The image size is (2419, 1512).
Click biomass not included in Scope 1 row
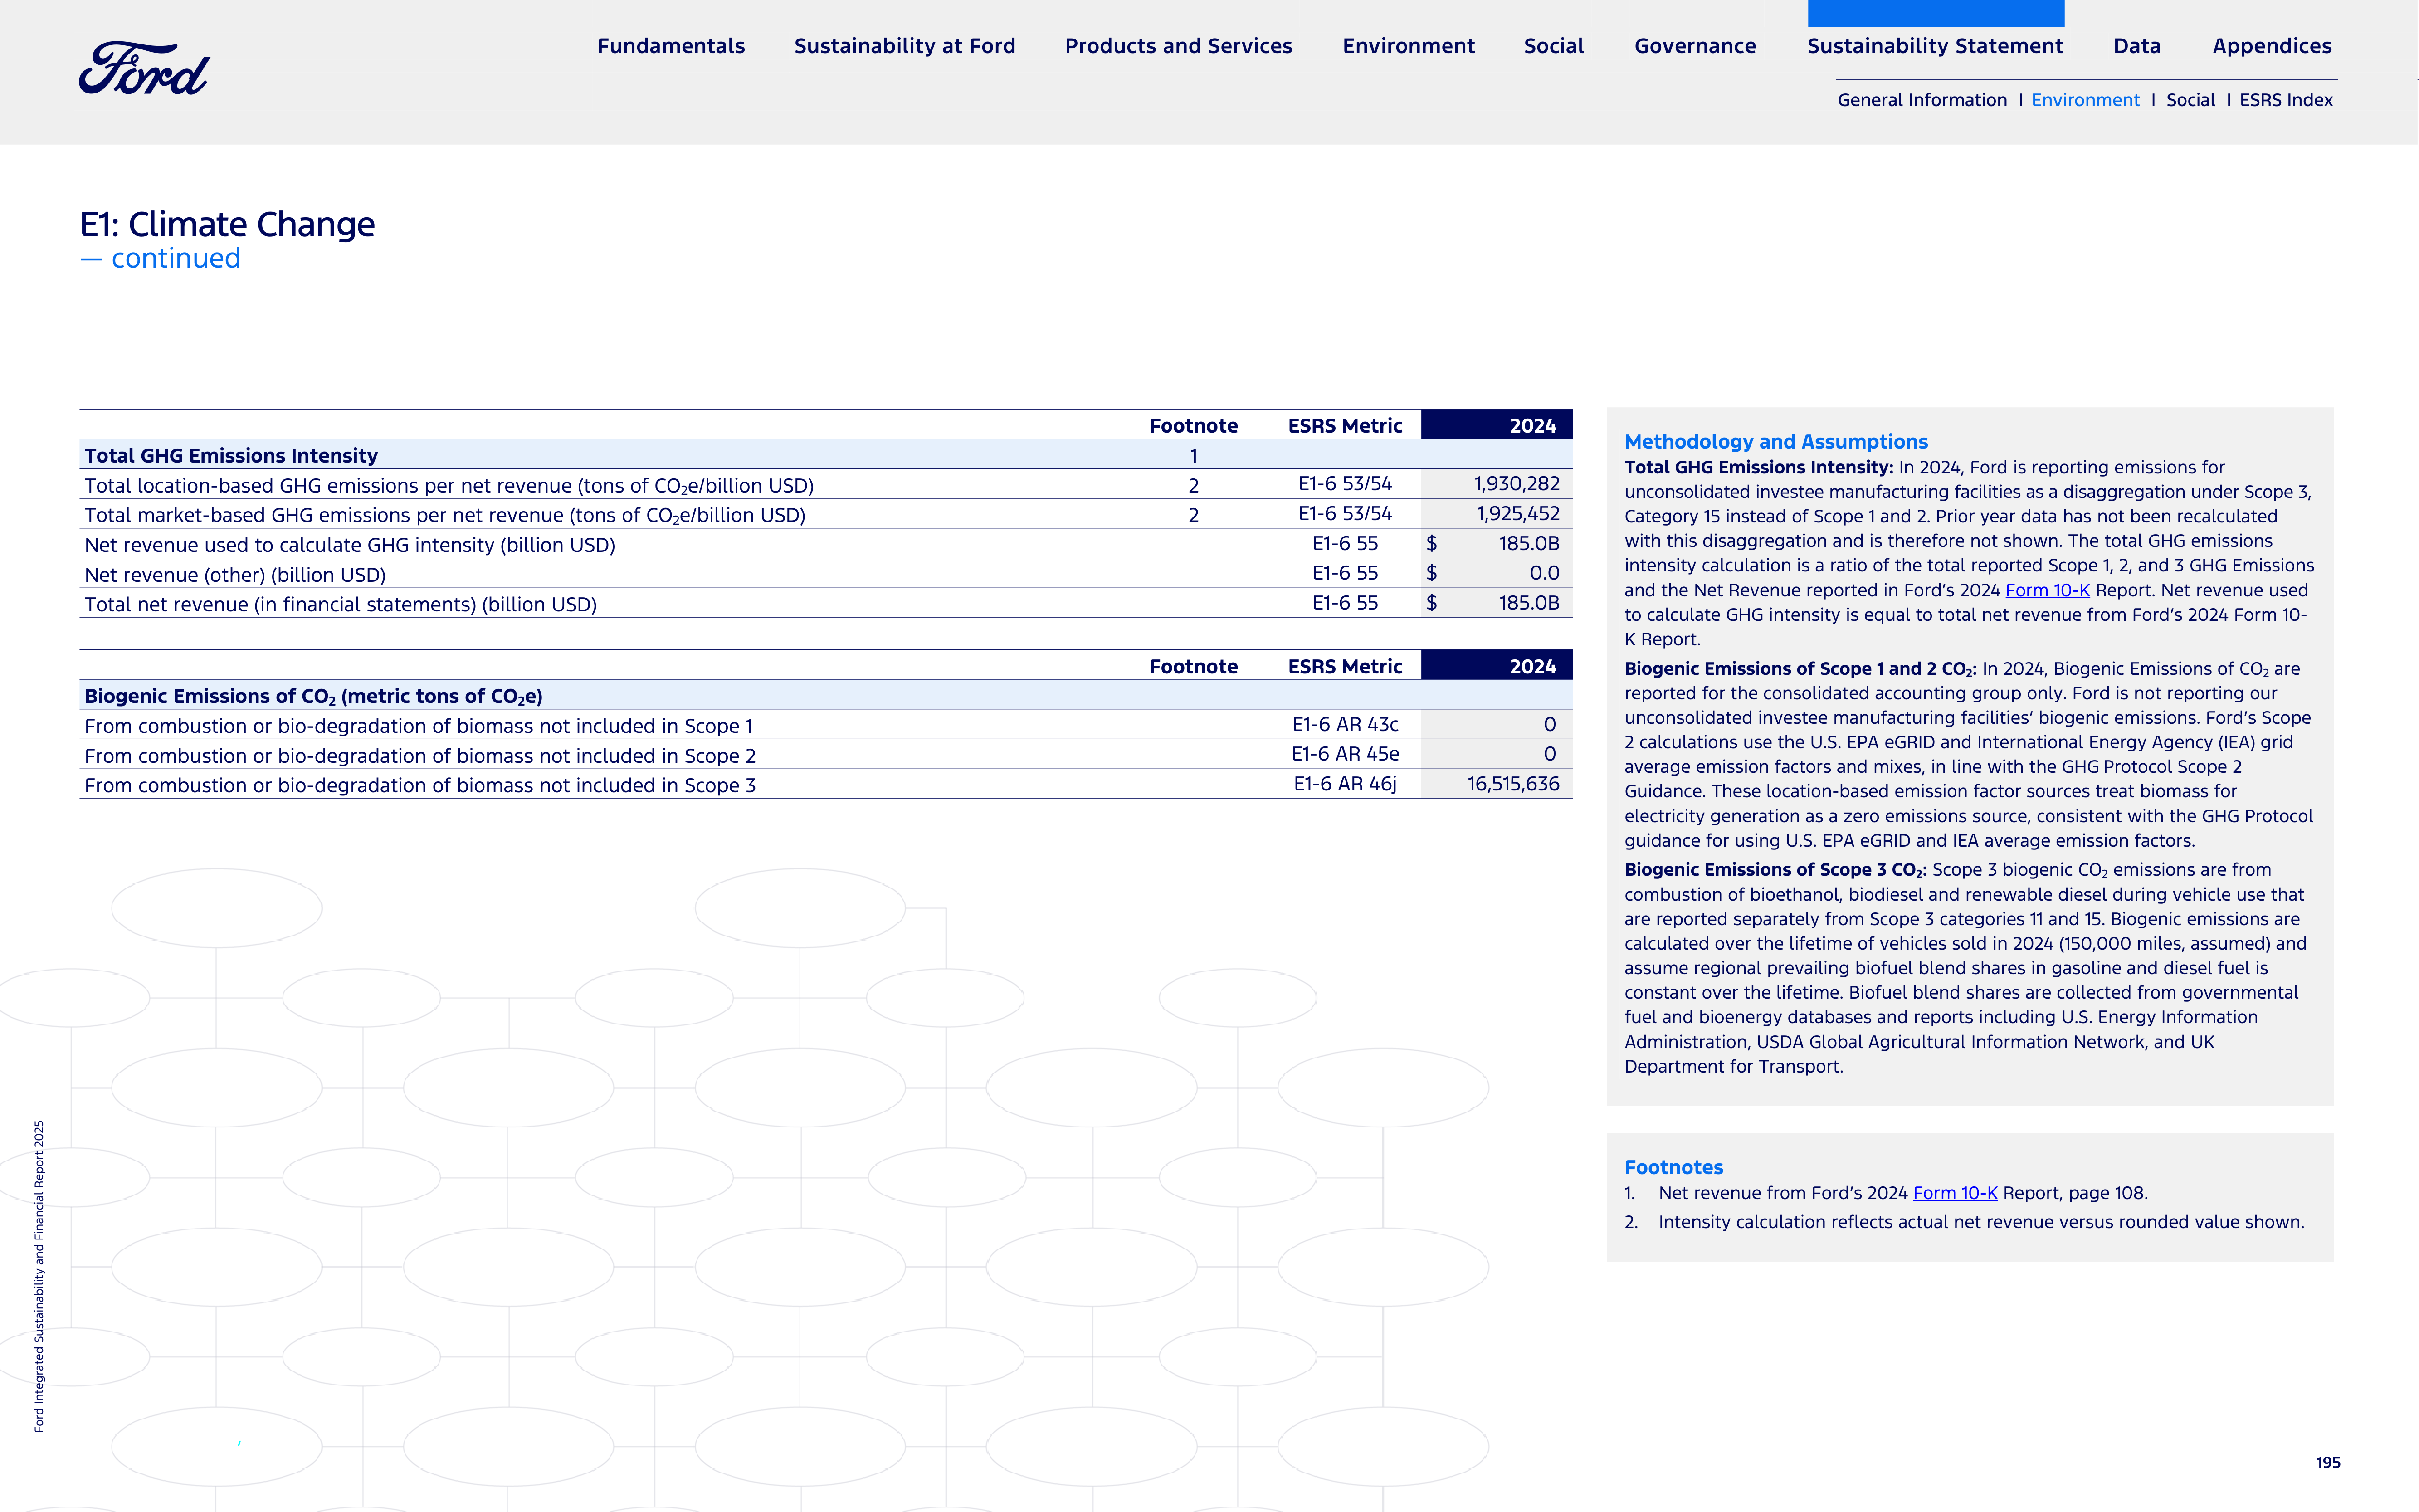pyautogui.click(x=826, y=725)
